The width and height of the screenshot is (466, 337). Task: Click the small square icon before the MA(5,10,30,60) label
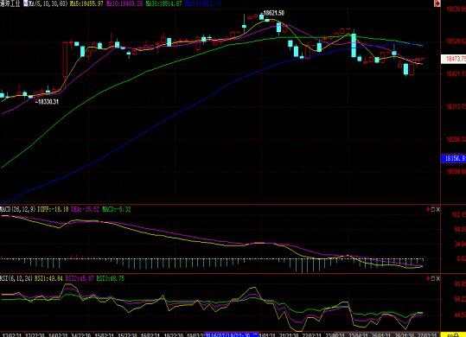tap(25, 3)
